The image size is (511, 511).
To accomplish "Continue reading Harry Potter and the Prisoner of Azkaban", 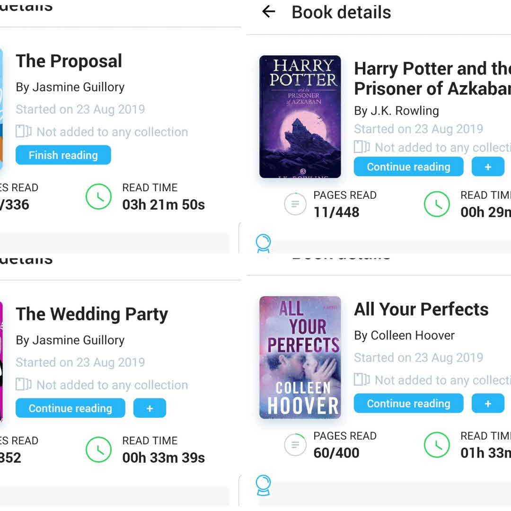I will coord(408,167).
